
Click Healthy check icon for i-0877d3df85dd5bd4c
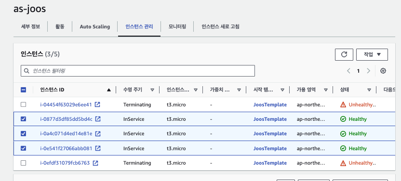pyautogui.click(x=343, y=119)
